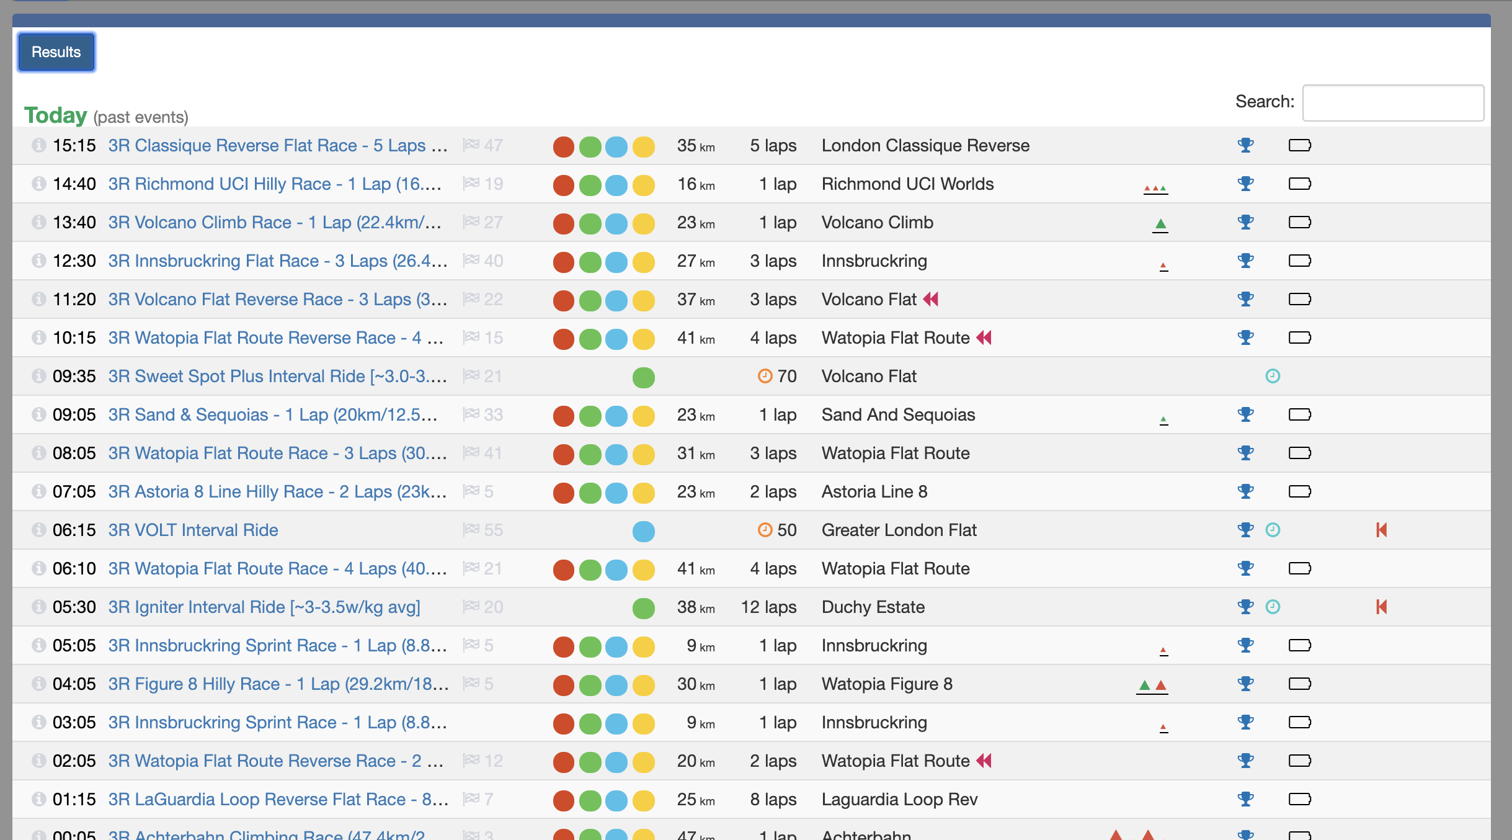Open 3R LaGuardia Loop Reverse Flat Race link

(278, 799)
